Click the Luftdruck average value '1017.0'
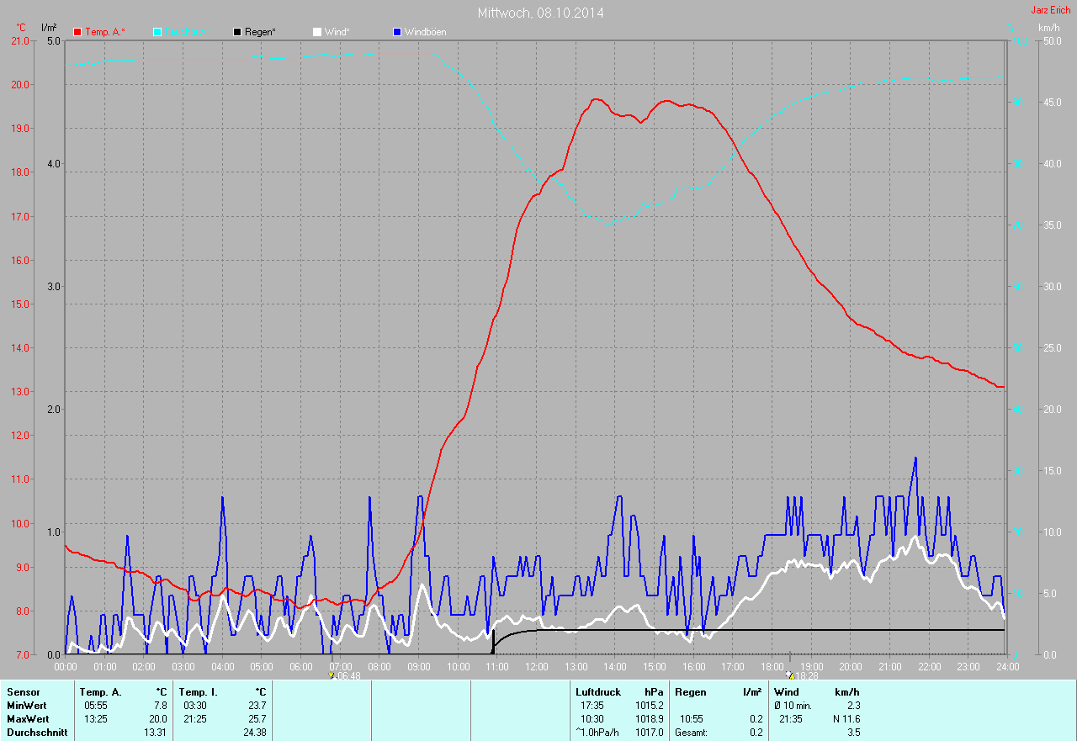Image resolution: width=1077 pixels, height=741 pixels. point(649,733)
